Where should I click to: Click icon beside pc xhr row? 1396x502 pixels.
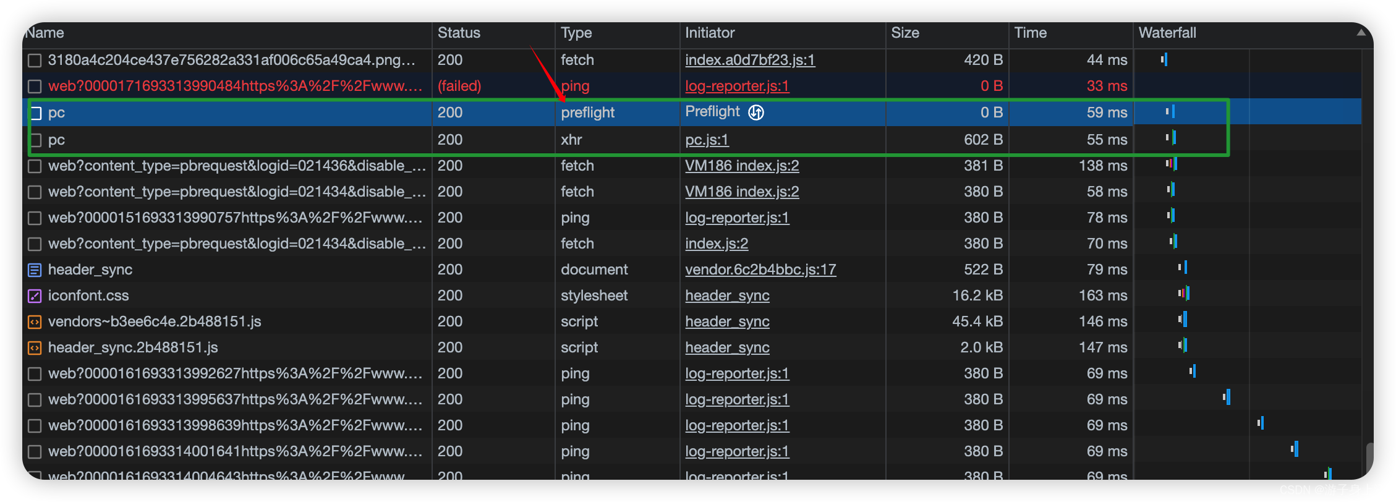37,140
